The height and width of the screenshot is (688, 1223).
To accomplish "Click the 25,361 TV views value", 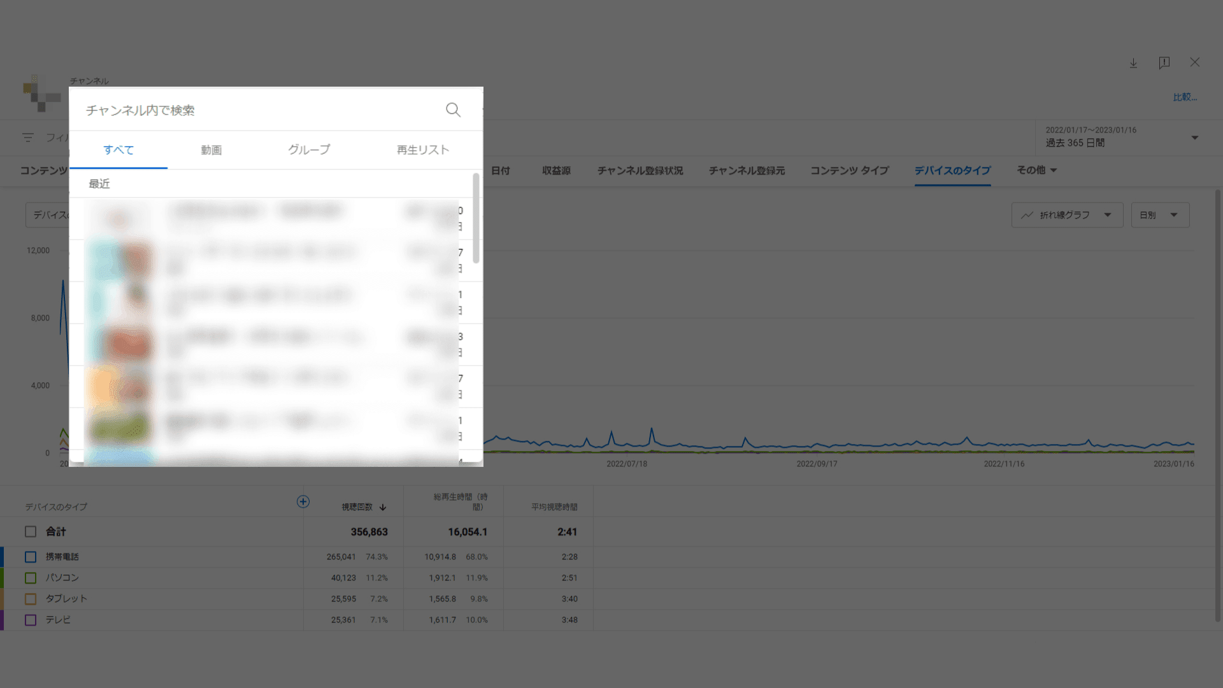I will point(343,620).
